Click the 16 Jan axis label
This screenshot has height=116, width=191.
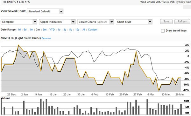(53, 94)
